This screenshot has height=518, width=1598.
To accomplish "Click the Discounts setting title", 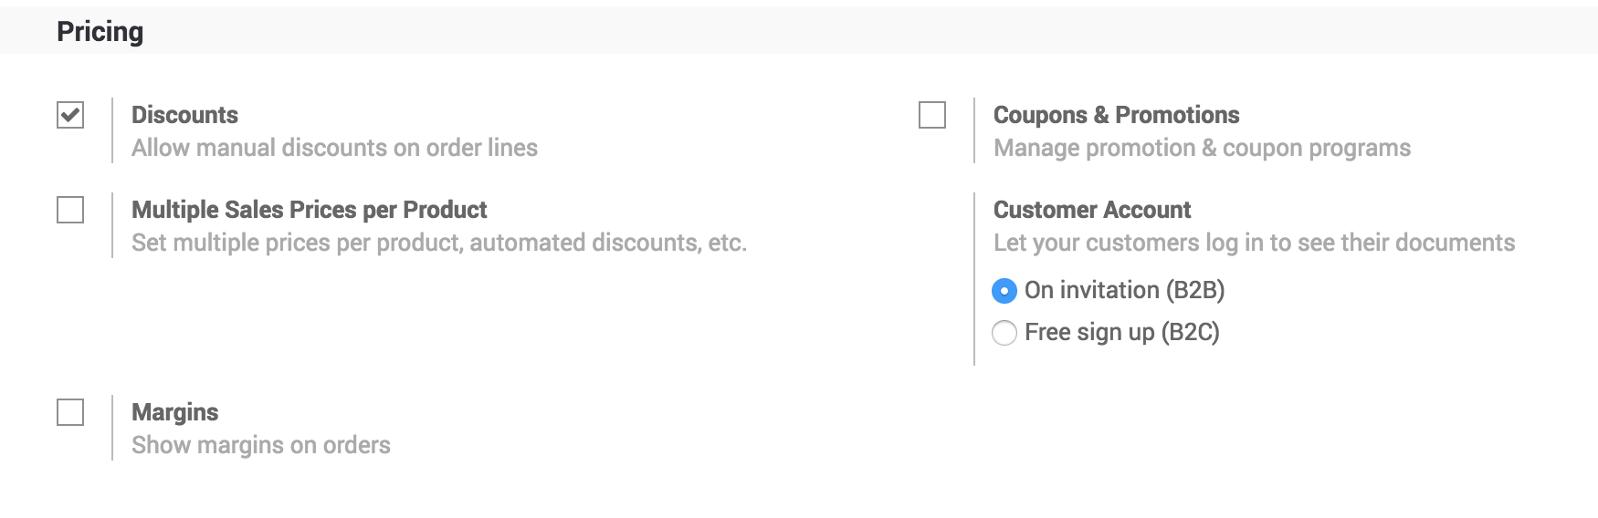I will 184,115.
